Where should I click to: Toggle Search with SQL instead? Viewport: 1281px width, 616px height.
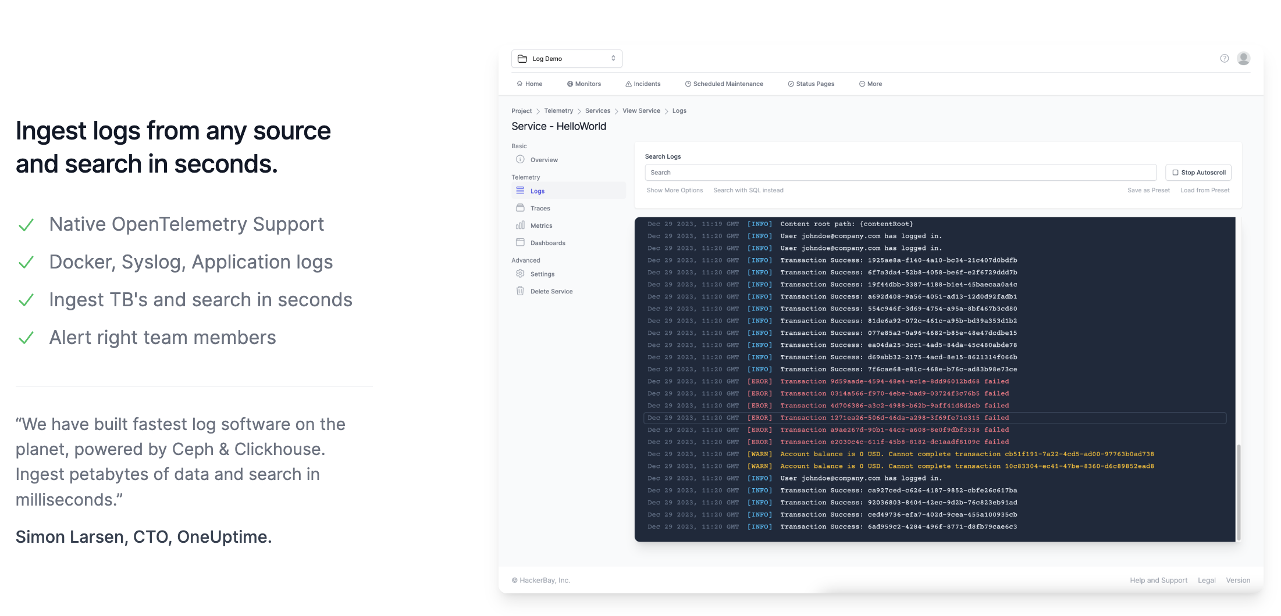click(x=749, y=190)
